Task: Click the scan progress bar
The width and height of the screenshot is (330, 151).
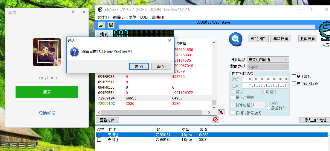Action: pyautogui.click(x=217, y=27)
